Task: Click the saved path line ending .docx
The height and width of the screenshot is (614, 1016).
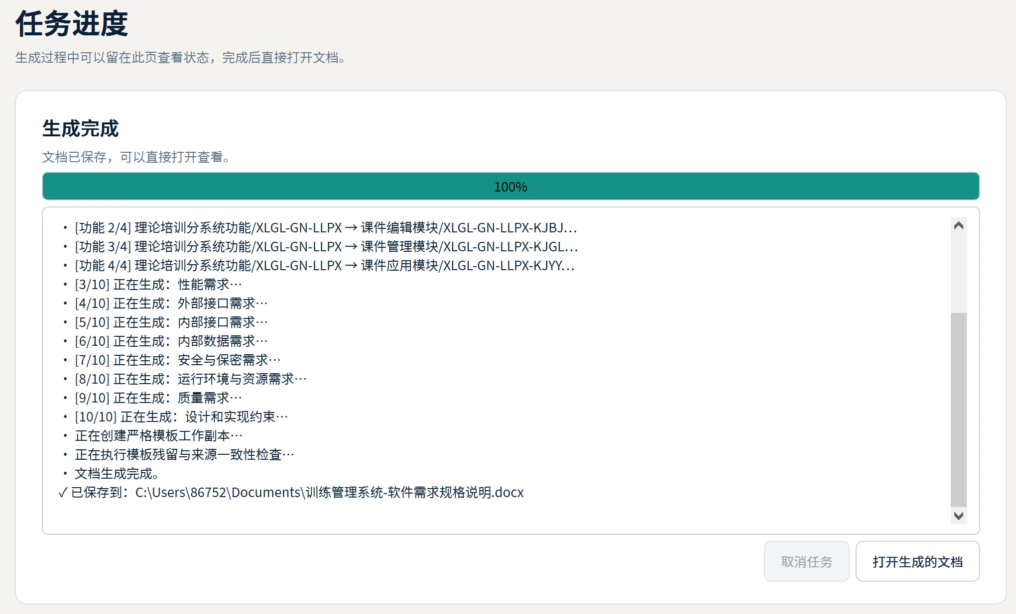Action: (291, 493)
